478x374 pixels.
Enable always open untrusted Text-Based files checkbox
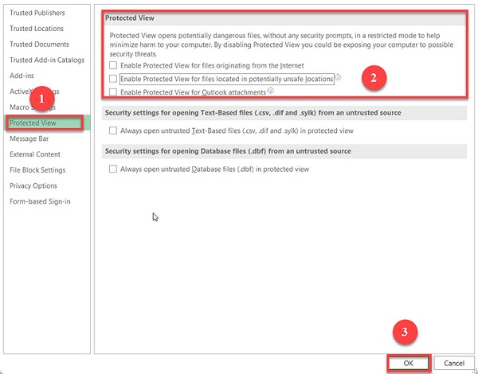pyautogui.click(x=113, y=131)
